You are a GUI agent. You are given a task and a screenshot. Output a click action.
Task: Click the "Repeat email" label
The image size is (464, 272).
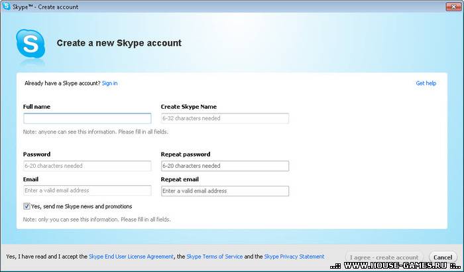pyautogui.click(x=180, y=179)
